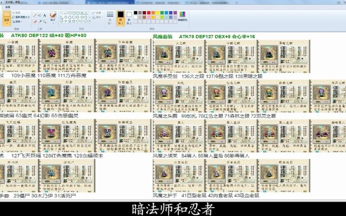Viewport: 346px width, 216px height.
Task: Click caption '127飞天巨蝠 128红色魔鬼 129血蝠领主'
Action: [x=57, y=156]
